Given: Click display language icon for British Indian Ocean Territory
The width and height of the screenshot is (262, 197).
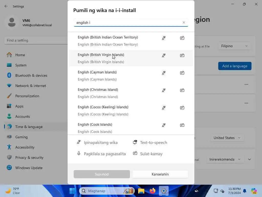Looking at the screenshot, I should (163, 38).
